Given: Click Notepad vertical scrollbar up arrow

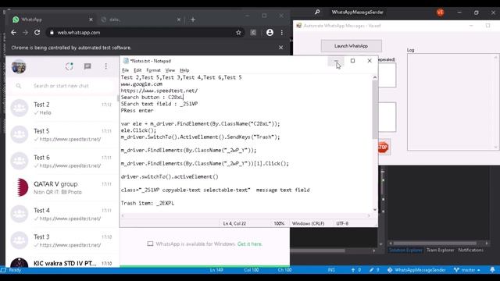Looking at the screenshot, I should [375, 77].
